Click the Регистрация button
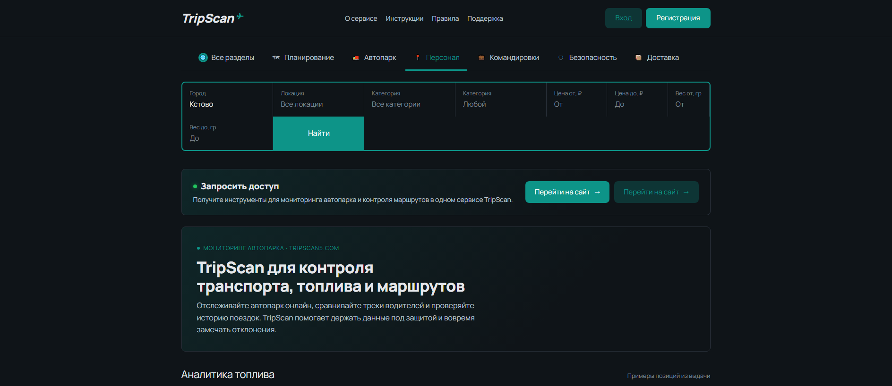Viewport: 892px width, 386px height. click(678, 18)
